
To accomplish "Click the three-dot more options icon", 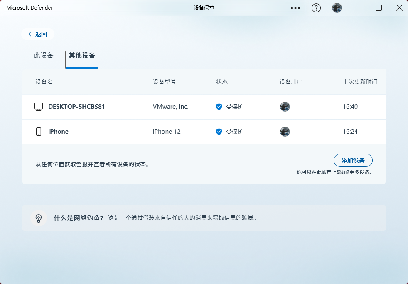I will point(295,8).
